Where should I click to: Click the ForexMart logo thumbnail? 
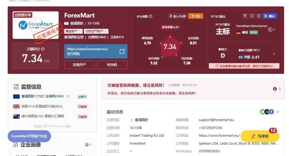click(36, 25)
